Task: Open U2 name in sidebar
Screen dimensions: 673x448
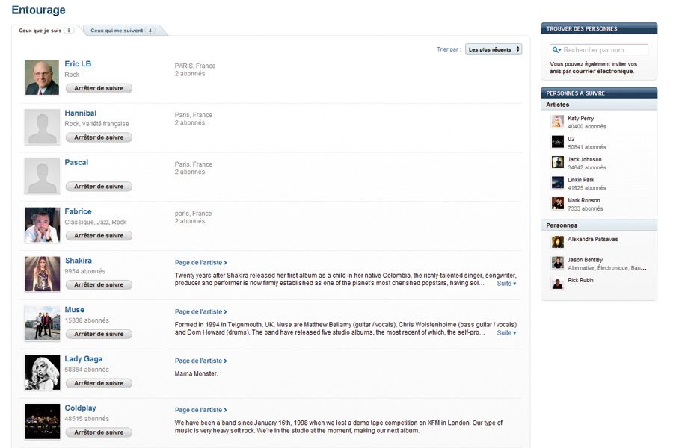Action: pyautogui.click(x=571, y=139)
